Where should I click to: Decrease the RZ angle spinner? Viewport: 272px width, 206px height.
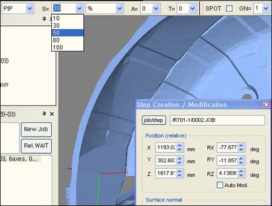(241, 175)
